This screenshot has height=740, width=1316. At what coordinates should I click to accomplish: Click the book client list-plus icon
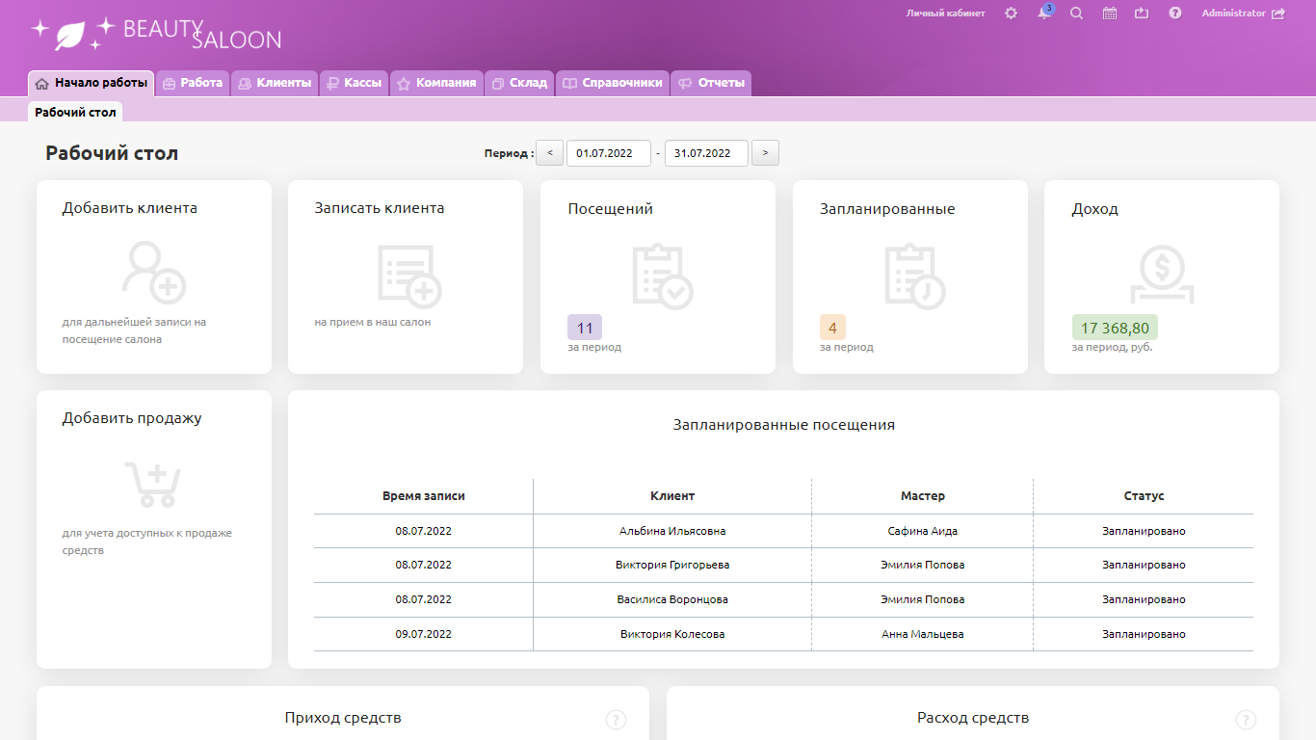click(x=409, y=276)
